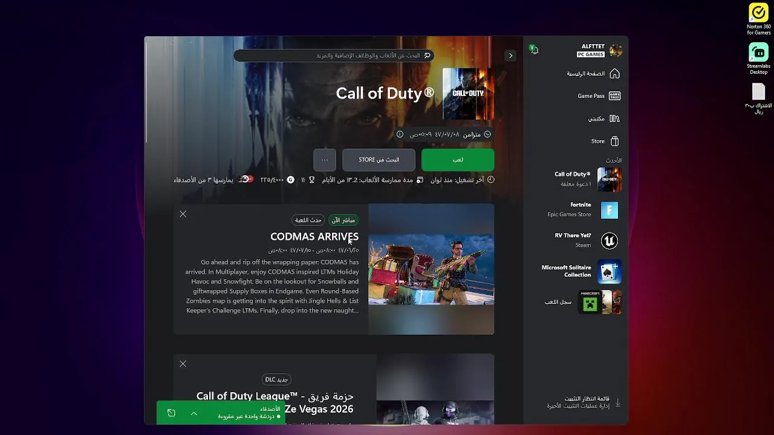The height and width of the screenshot is (435, 774).
Task: Dismiss the CODMAS ARRIVES card
Action: click(183, 214)
